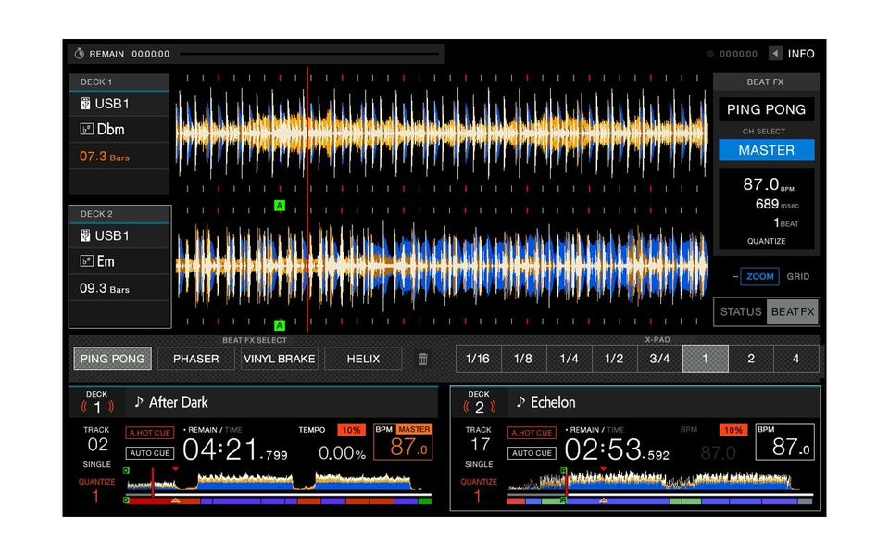The image size is (889, 556).
Task: Click the green A hot cue marker on Deck 1 waveform
Action: pos(280,206)
